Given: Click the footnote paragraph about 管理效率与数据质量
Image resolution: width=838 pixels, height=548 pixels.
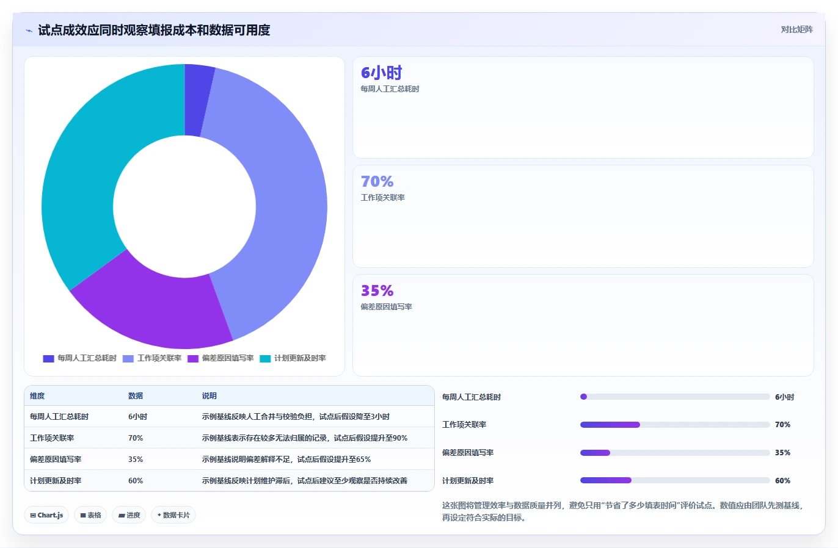Looking at the screenshot, I should click(x=623, y=511).
